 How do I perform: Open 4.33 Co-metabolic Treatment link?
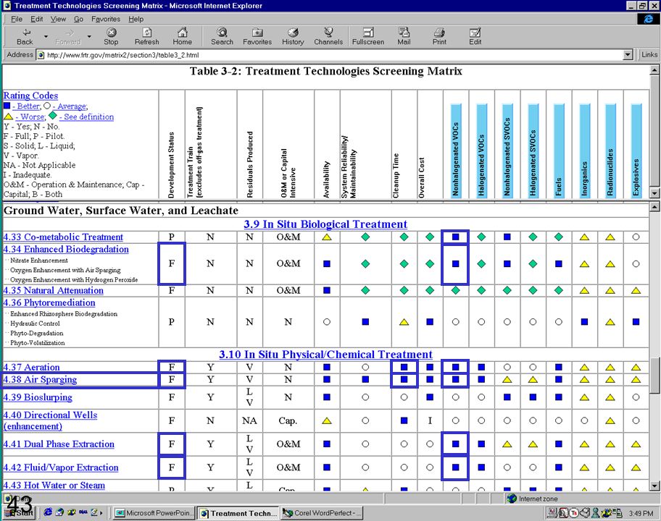[63, 237]
